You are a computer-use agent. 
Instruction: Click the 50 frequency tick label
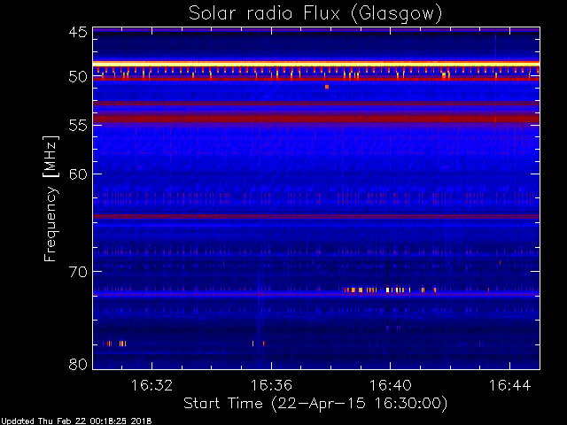(x=78, y=77)
